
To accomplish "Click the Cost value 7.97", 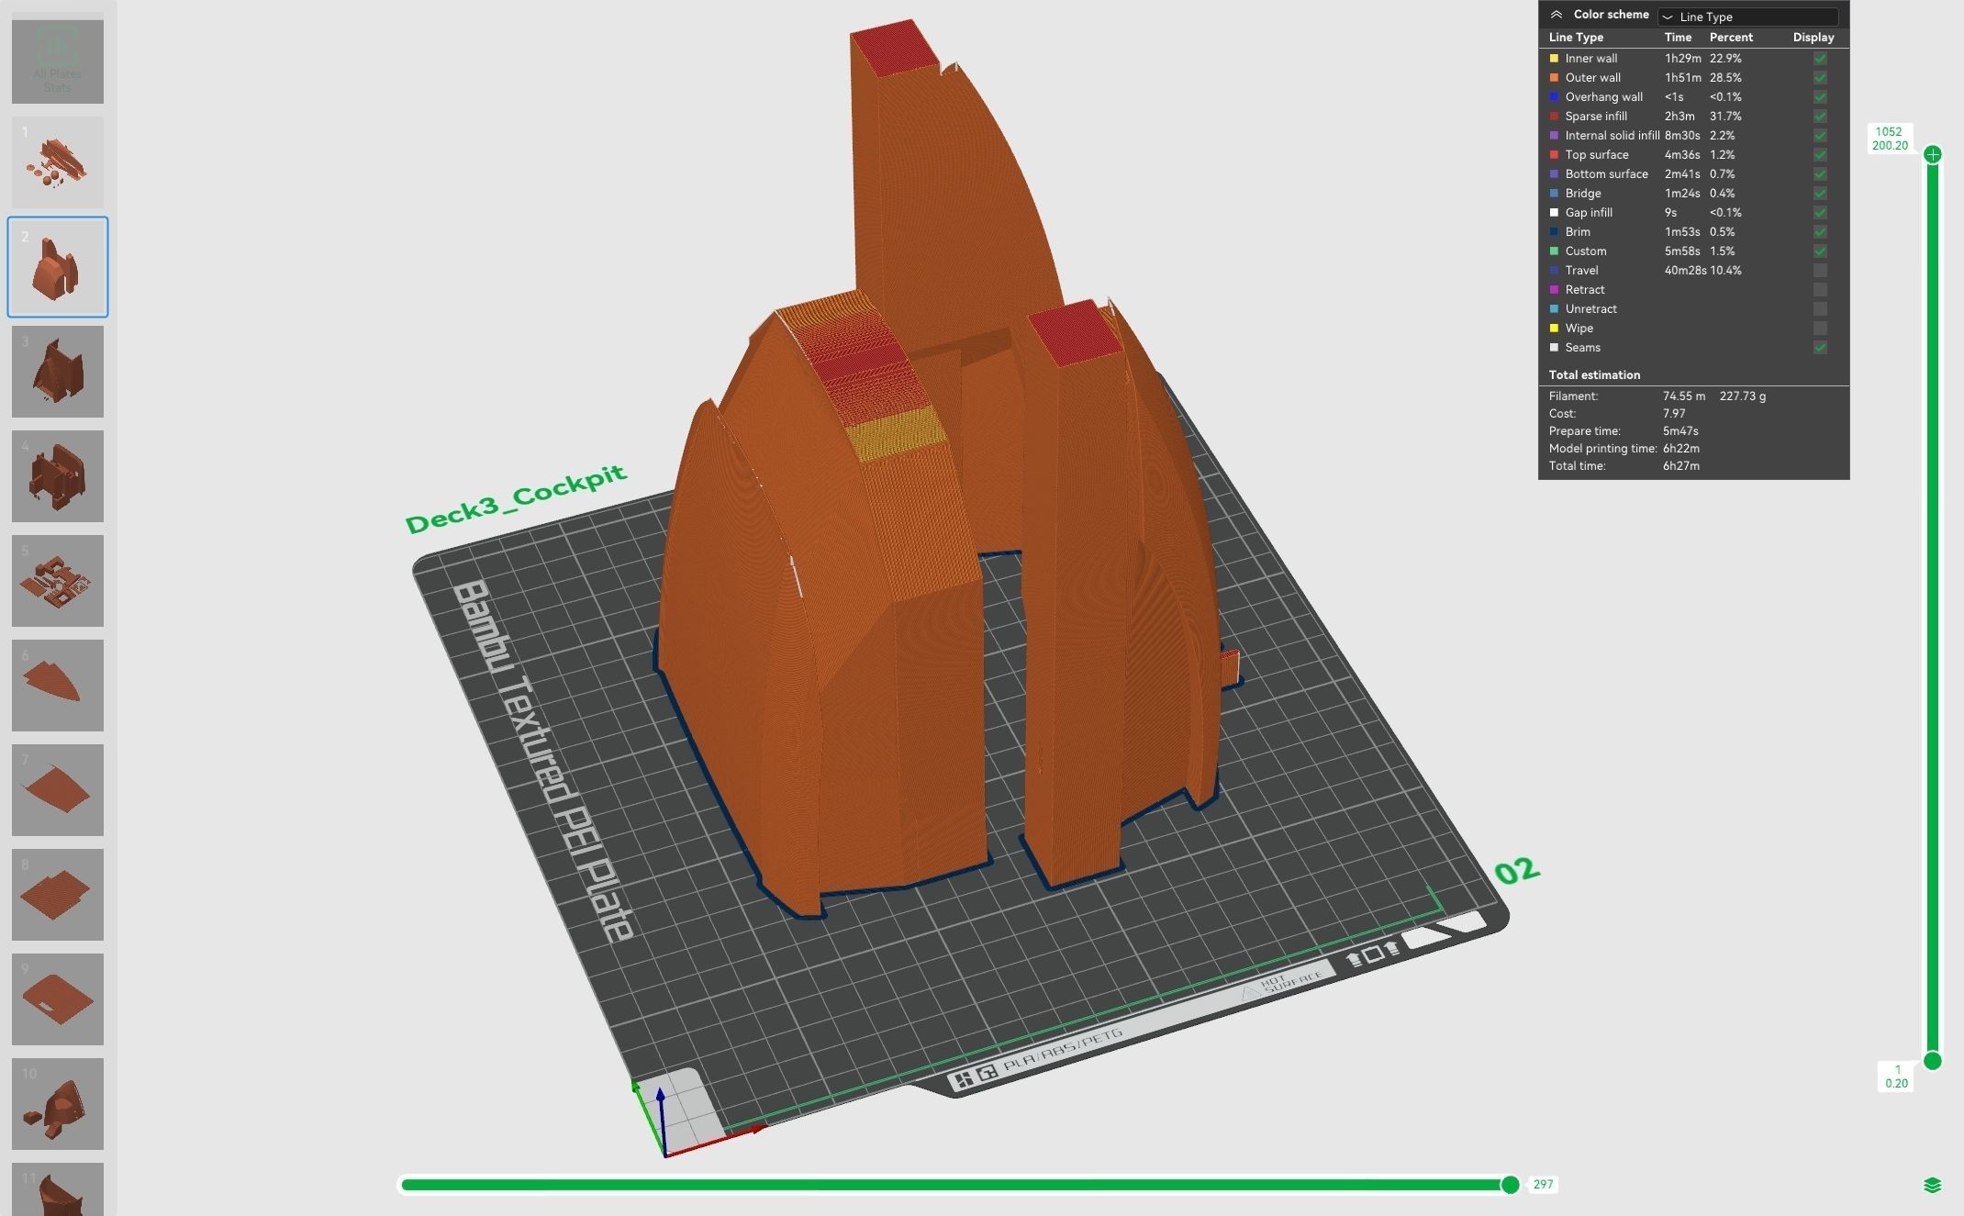I will pyautogui.click(x=1674, y=414).
